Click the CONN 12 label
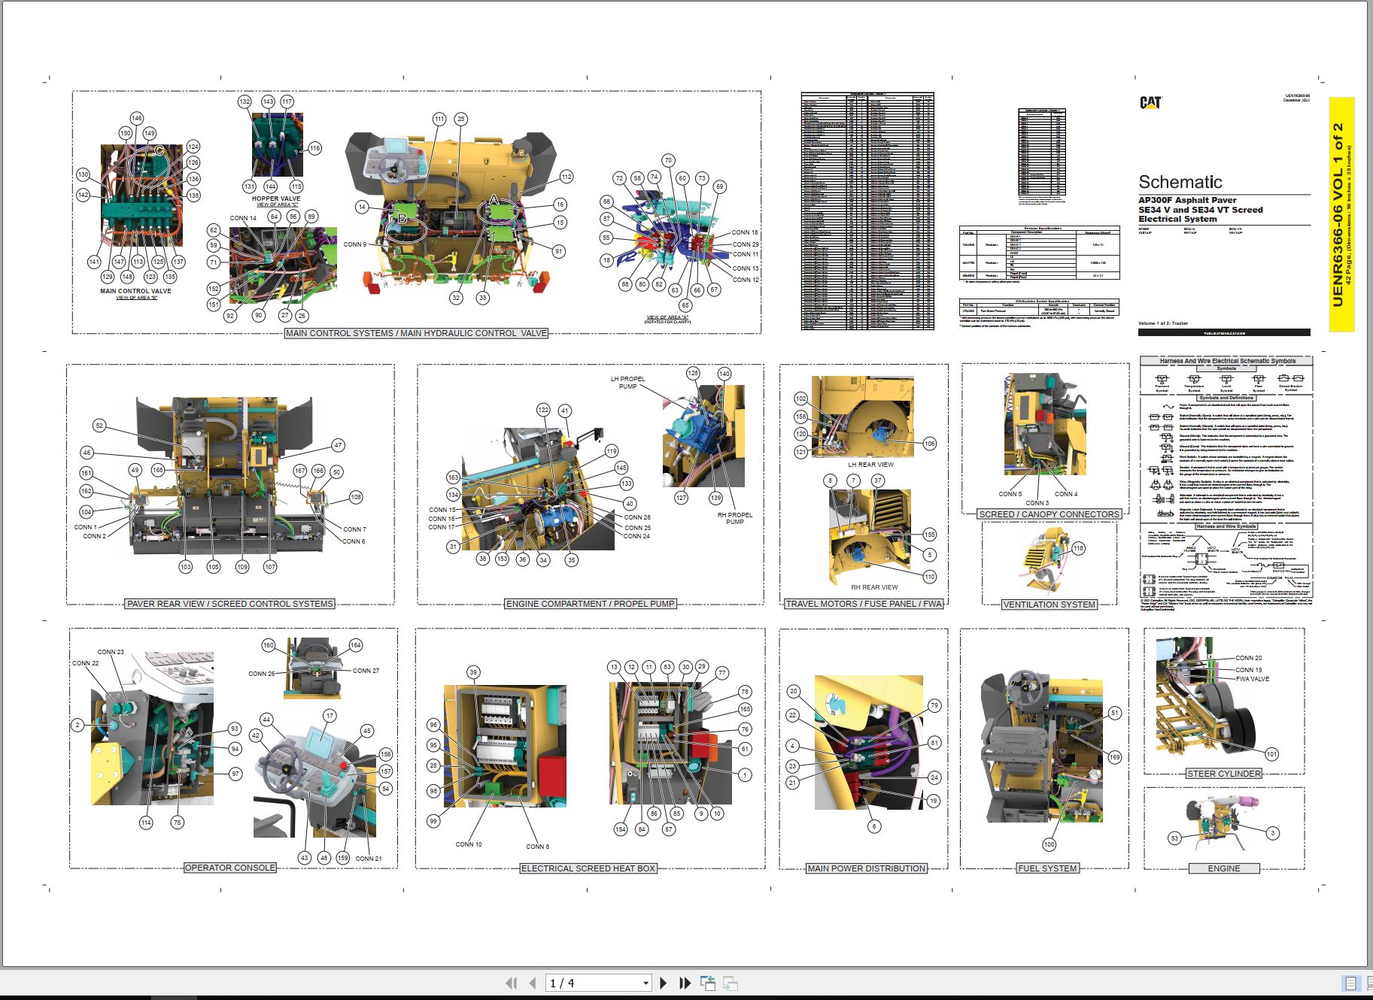Viewport: 1373px width, 1000px height. coord(746,280)
